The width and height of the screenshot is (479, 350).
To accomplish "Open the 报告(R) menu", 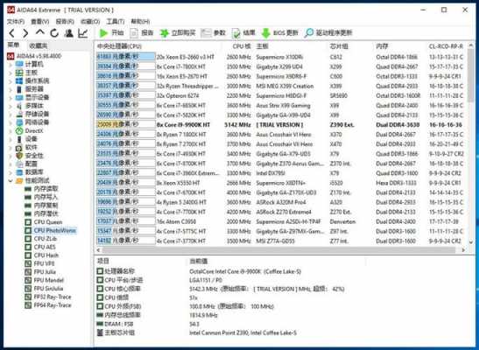I will pos(65,21).
